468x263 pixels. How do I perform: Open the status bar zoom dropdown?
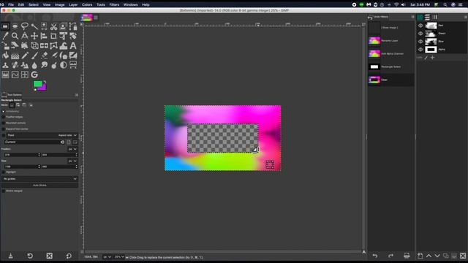tap(119, 257)
